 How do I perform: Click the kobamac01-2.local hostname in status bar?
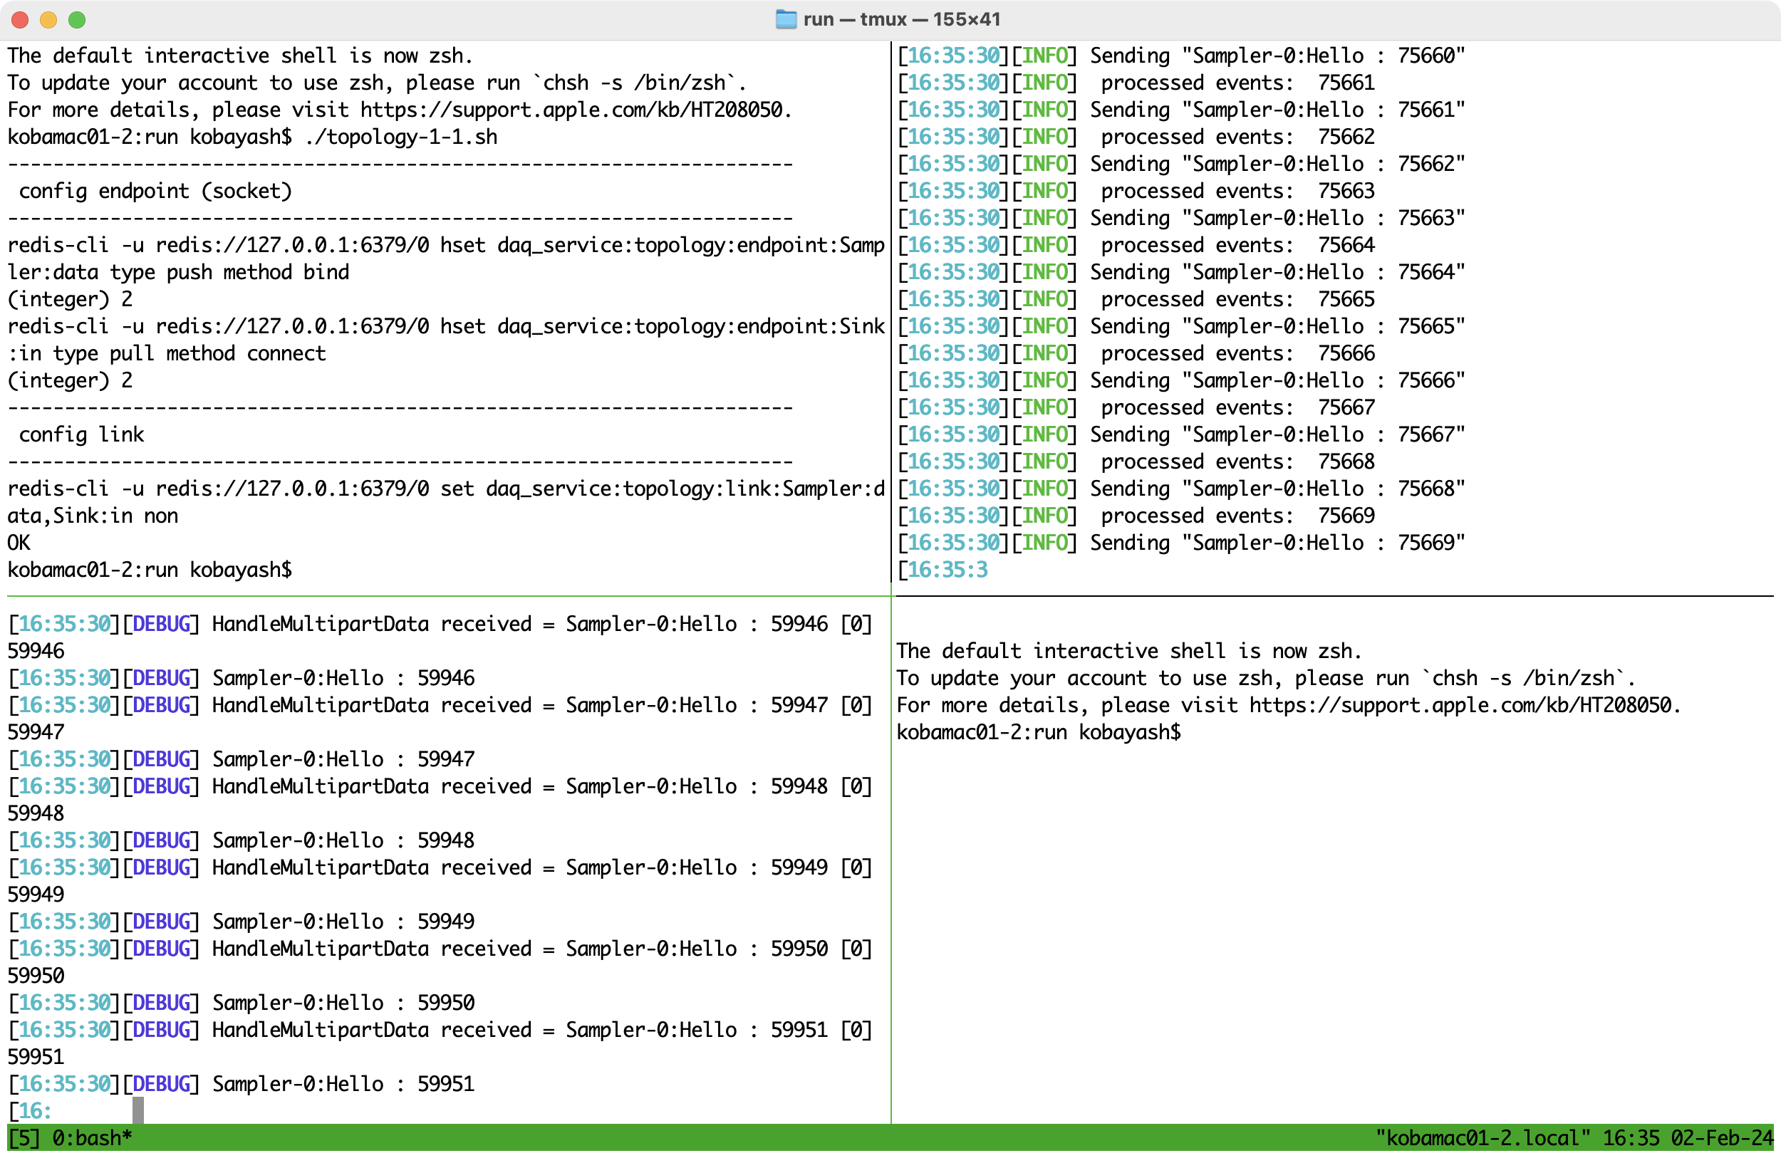(x=1482, y=1138)
